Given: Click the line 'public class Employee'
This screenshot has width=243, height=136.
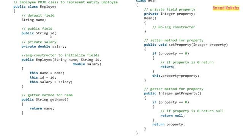Looking at the screenshot, I should [x=35, y=7].
